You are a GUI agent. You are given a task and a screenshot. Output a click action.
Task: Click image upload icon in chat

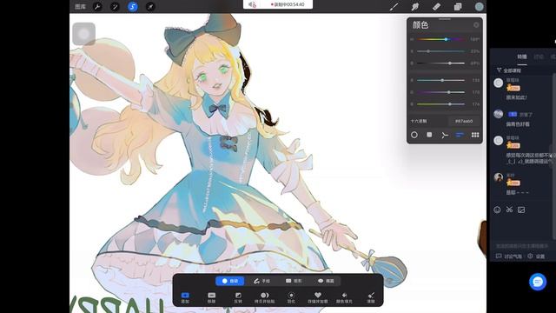point(521,210)
